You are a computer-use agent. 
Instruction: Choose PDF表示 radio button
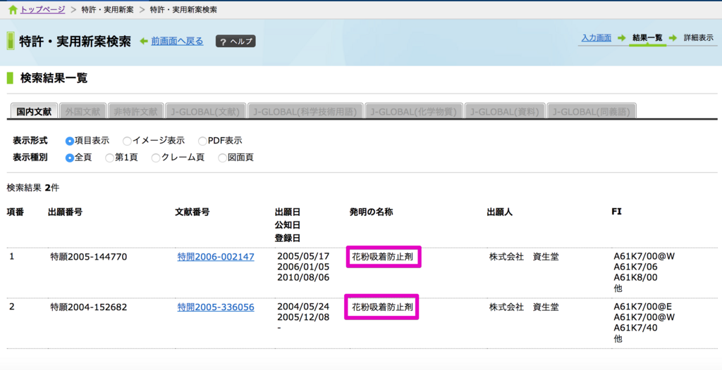coord(202,141)
